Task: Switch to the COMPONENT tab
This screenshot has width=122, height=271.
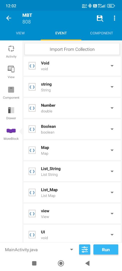Action: pos(102,33)
